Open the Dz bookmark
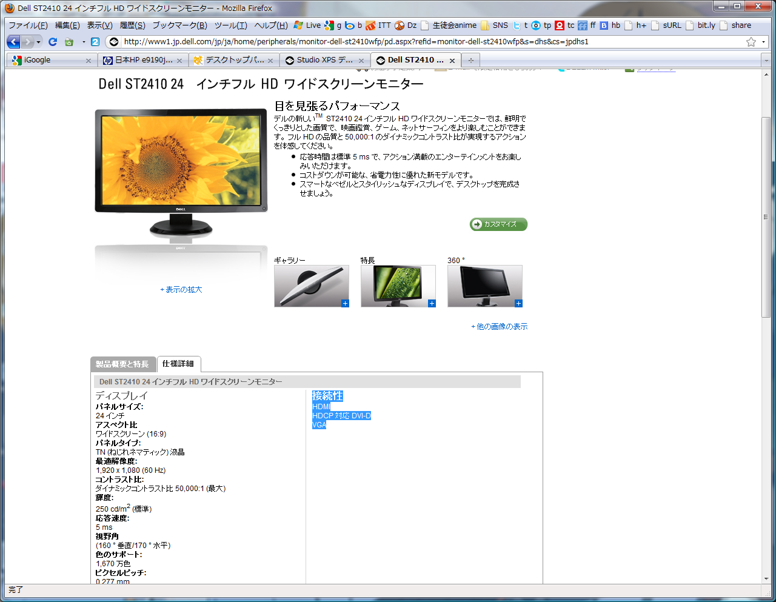The image size is (776, 602). coord(406,25)
